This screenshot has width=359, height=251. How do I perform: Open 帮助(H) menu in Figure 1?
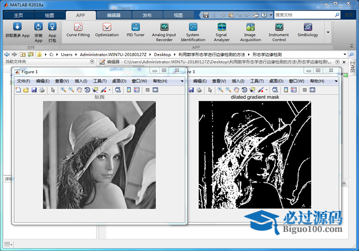pyautogui.click(x=160, y=81)
